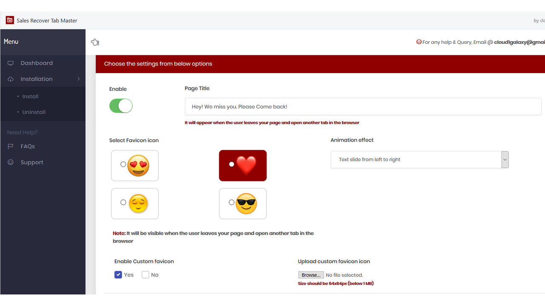Click the 'Enable Custom favicon' label
545x306 pixels.
click(144, 261)
